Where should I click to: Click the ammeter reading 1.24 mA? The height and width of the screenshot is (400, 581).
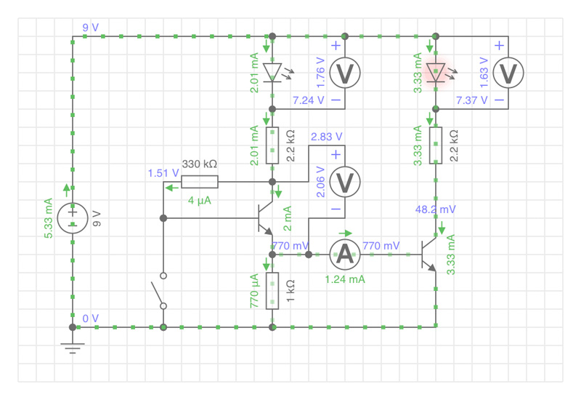pos(345,255)
